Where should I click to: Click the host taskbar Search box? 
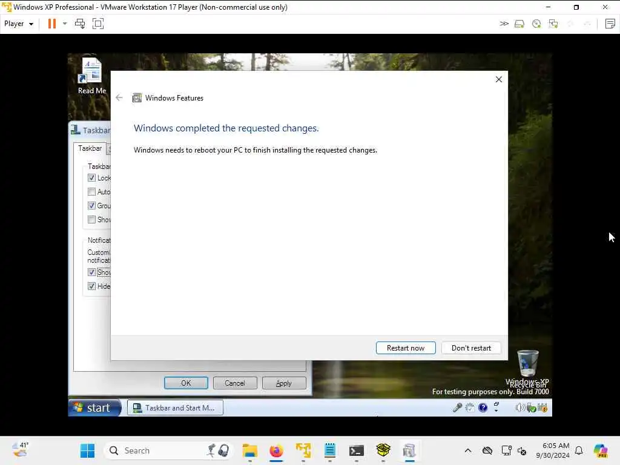(x=168, y=450)
